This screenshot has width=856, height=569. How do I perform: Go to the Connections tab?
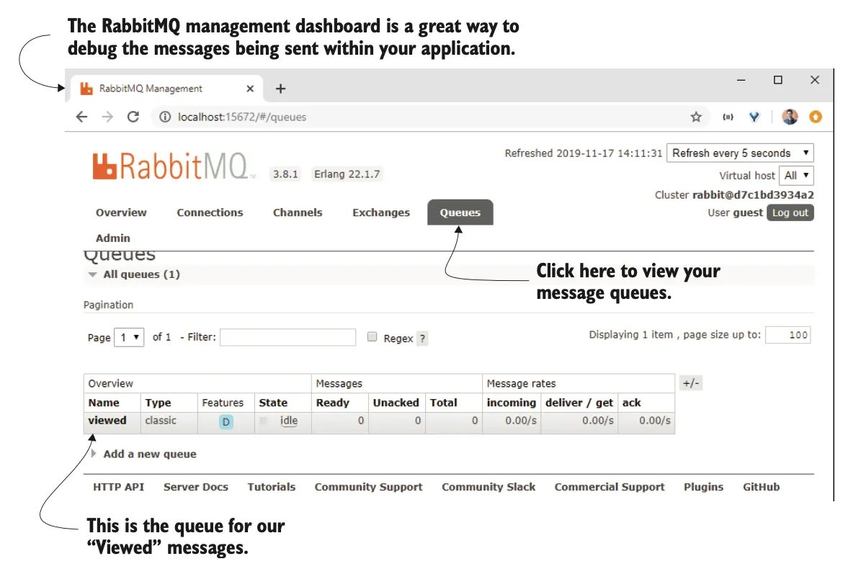pyautogui.click(x=210, y=212)
